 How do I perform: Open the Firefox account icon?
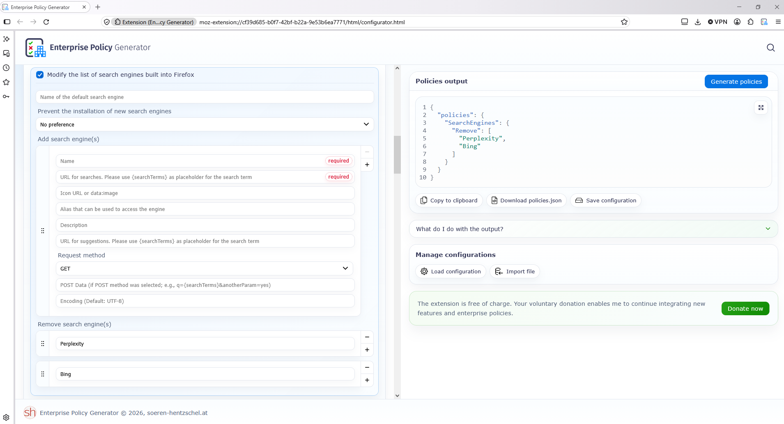[x=737, y=22]
